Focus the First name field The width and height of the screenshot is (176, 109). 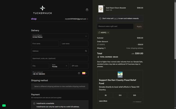click(45, 43)
